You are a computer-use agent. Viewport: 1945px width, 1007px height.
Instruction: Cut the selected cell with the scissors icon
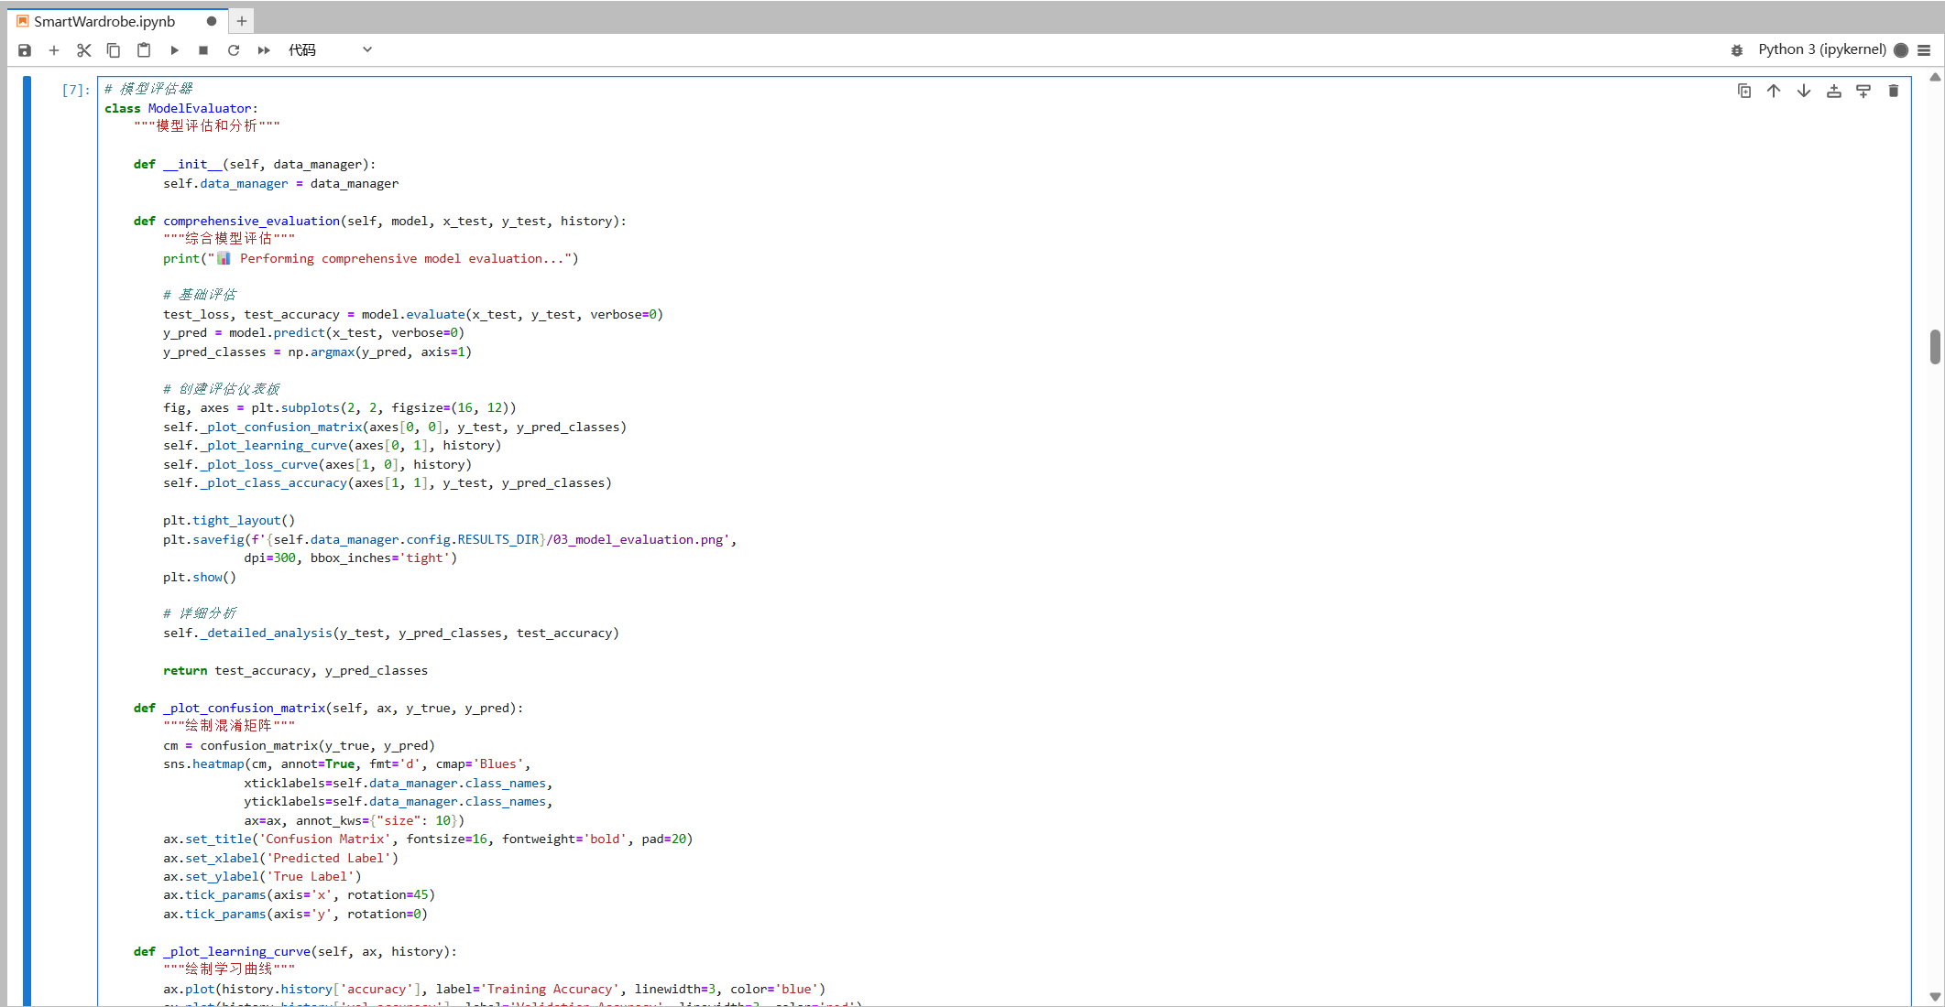tap(83, 50)
